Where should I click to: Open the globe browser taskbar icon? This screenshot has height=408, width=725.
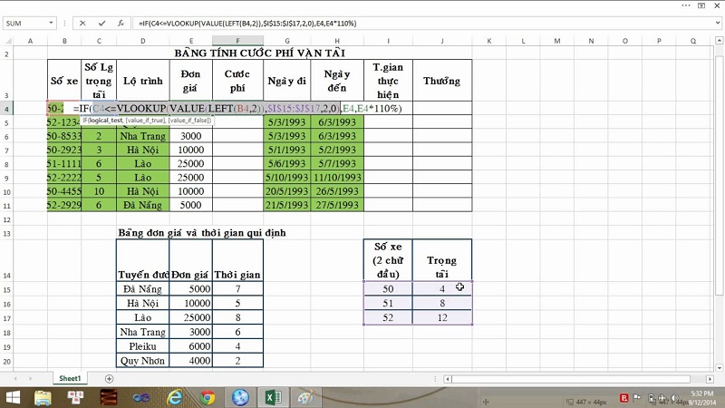pyautogui.click(x=240, y=397)
